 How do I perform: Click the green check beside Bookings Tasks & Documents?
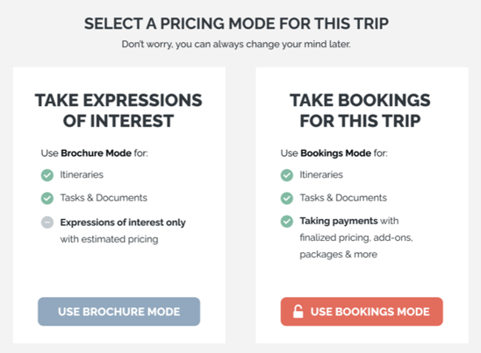coord(287,198)
